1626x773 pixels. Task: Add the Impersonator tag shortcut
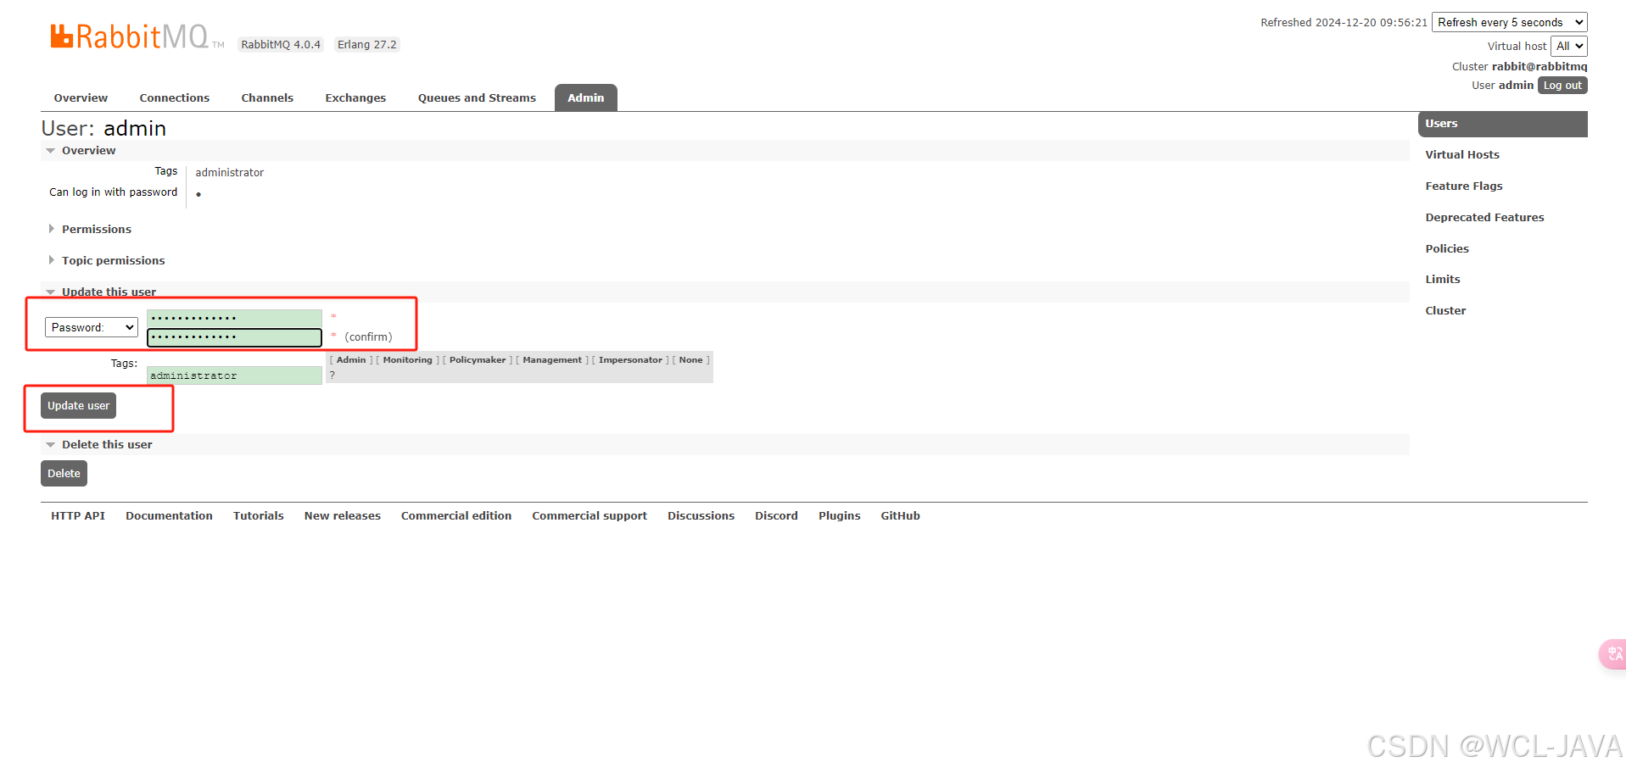click(630, 360)
